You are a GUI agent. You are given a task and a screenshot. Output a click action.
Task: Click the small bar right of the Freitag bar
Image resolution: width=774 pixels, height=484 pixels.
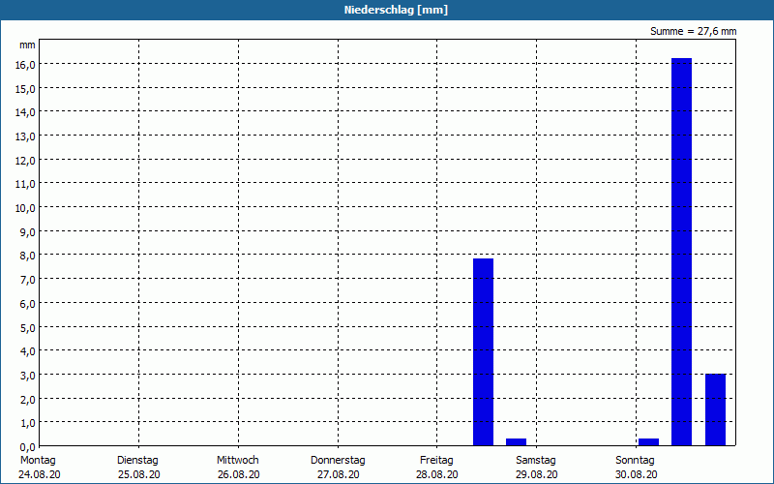(517, 442)
